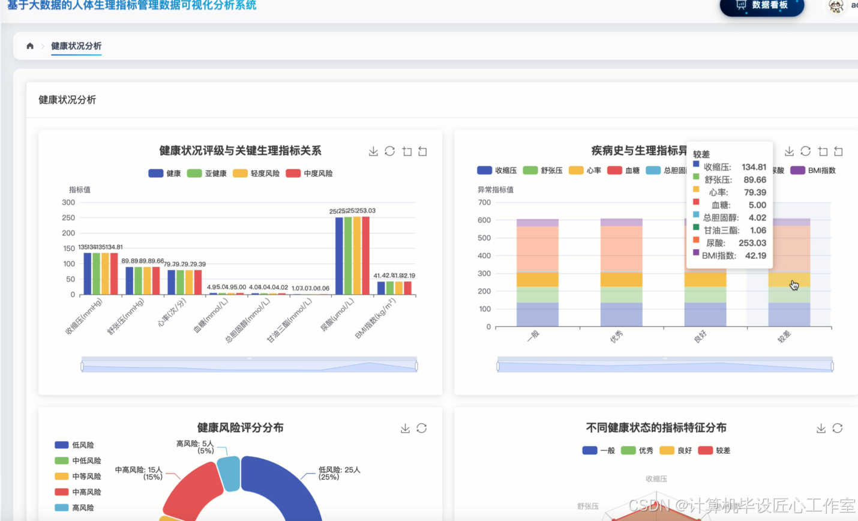
Task: Open the user avatar at top right
Action: tap(836, 6)
